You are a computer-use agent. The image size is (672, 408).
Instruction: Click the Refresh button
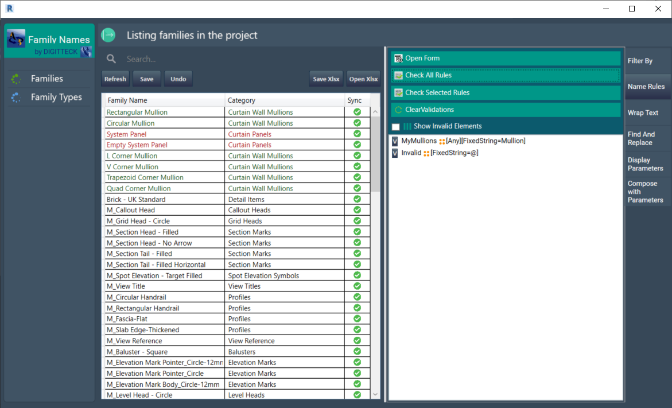[x=115, y=79]
